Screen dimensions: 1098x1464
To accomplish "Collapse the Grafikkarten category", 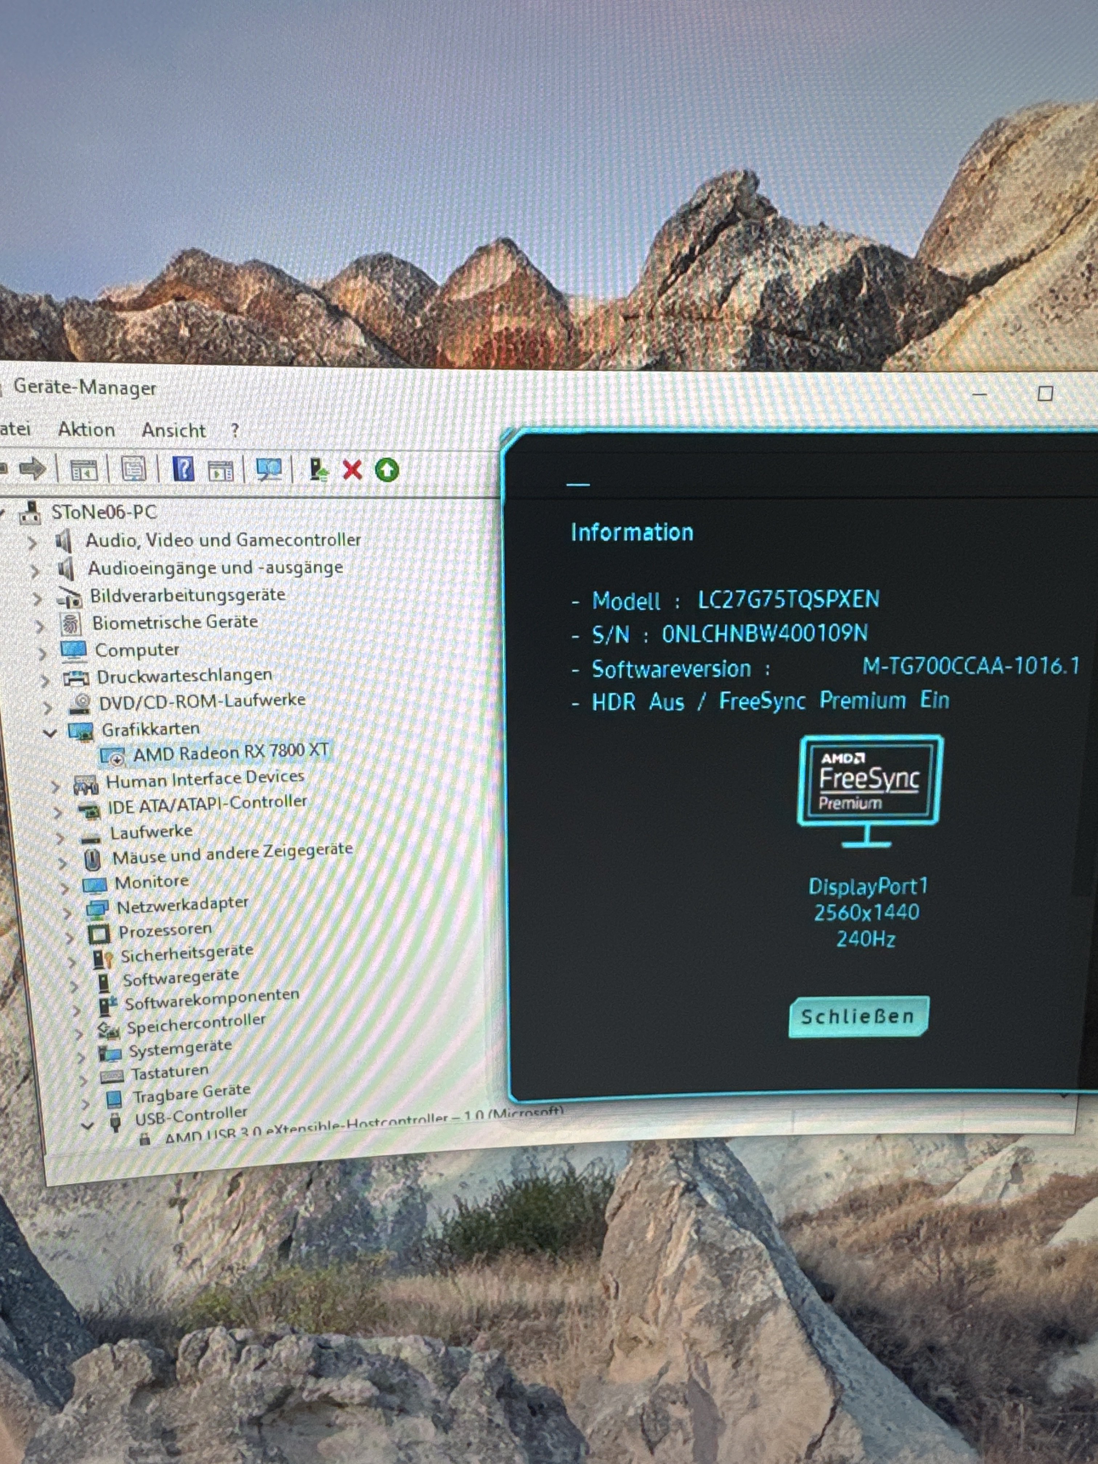I will (50, 733).
